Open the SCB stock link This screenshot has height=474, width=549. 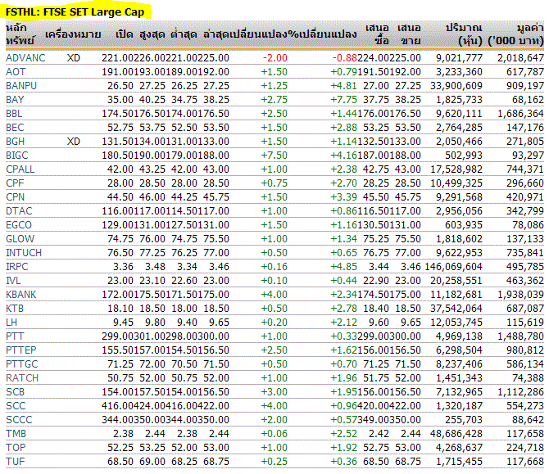click(15, 392)
